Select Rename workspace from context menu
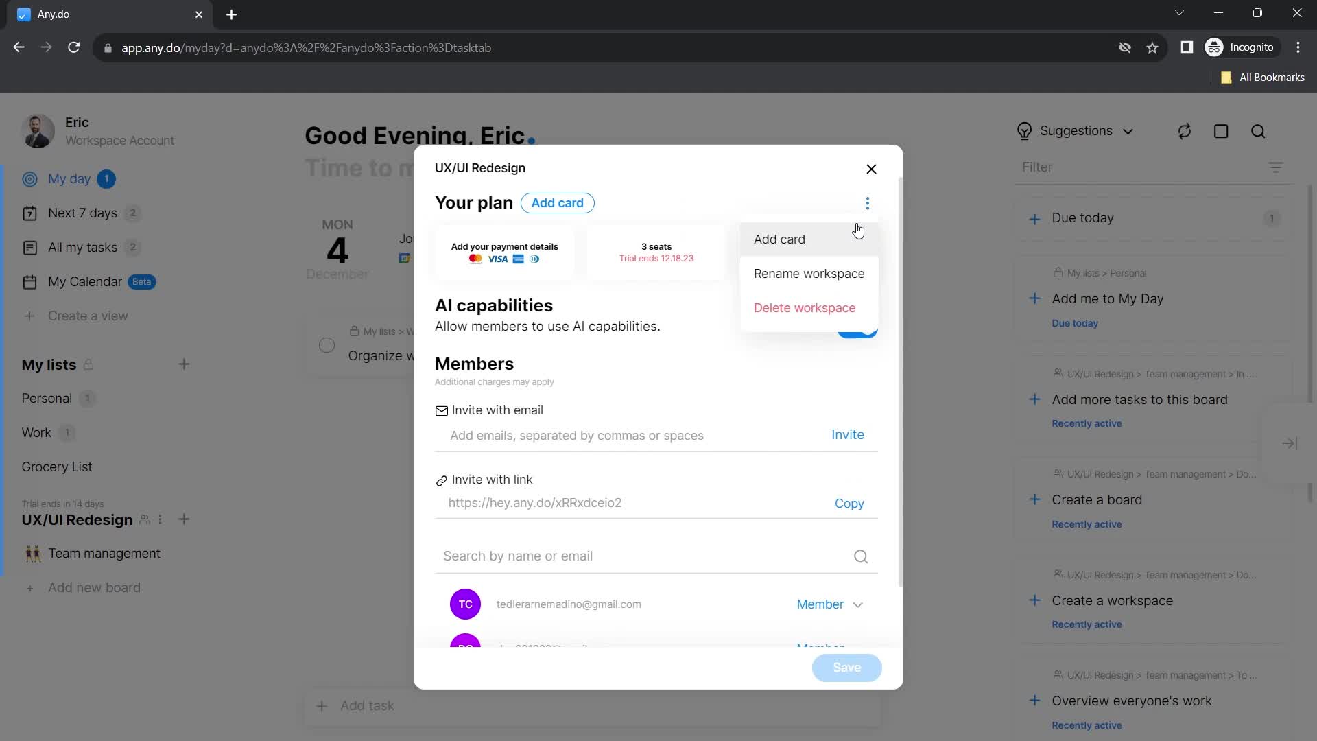This screenshot has height=741, width=1317. pyautogui.click(x=809, y=273)
